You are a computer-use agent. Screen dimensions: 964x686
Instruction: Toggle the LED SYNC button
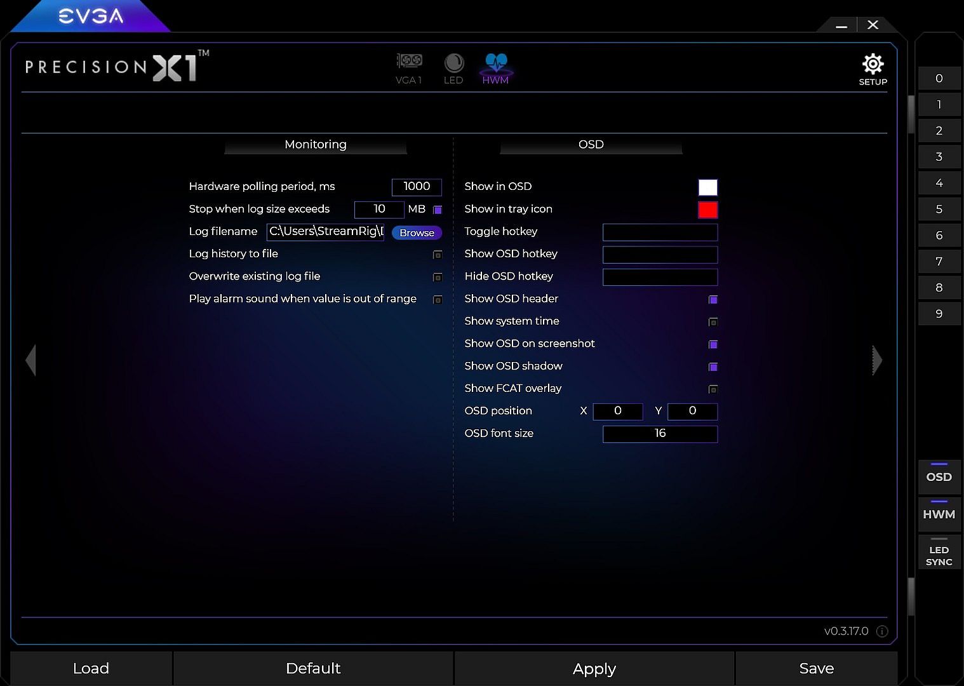click(x=939, y=553)
